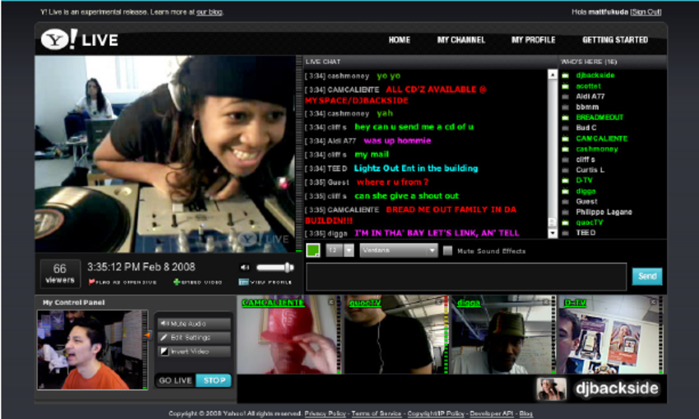Click Curtis L camera icon in list

pyautogui.click(x=565, y=170)
